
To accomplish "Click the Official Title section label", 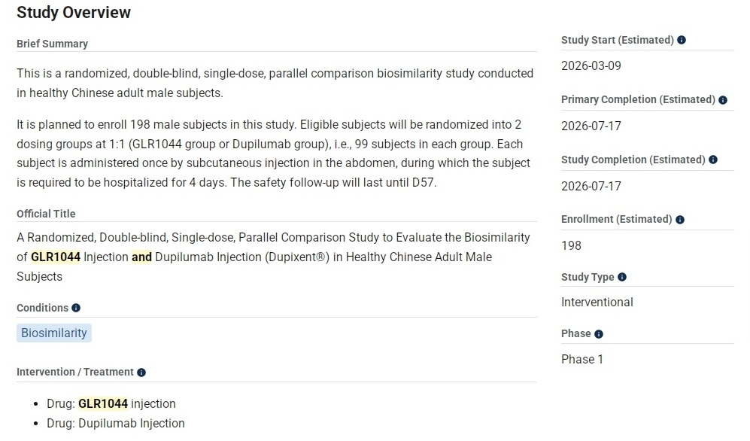I will (x=46, y=214).
